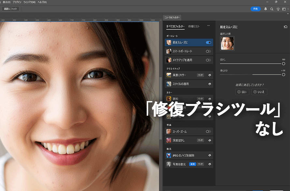Click the reset arrow for 肌をスムーズに settings

(x=285, y=26)
